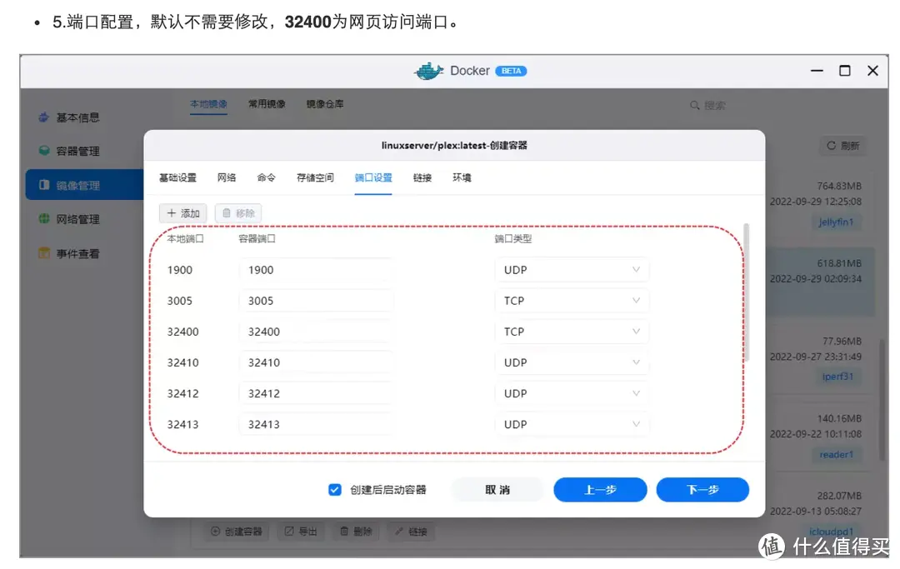Open the 镜像仓库 tab
The height and width of the screenshot is (569, 900).
(x=325, y=104)
